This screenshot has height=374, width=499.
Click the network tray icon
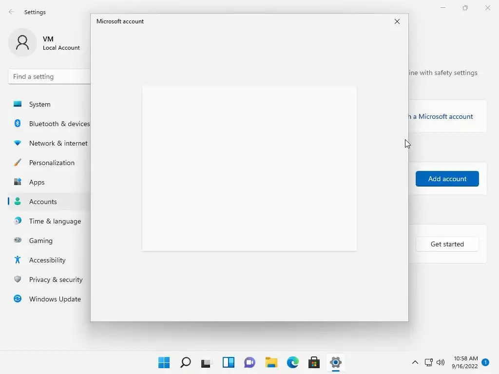(429, 362)
